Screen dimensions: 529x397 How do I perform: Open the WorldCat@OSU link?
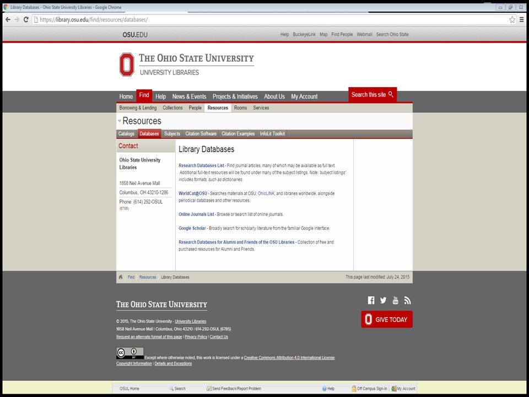click(x=193, y=194)
